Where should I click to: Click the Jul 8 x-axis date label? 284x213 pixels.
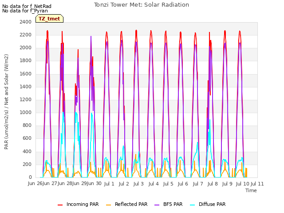[213, 184]
